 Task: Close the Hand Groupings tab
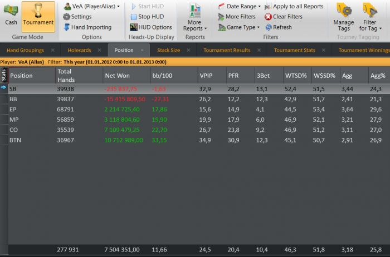[53, 50]
